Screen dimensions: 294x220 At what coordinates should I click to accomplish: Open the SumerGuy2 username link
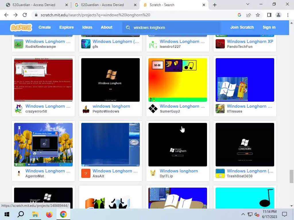[x=170, y=111]
